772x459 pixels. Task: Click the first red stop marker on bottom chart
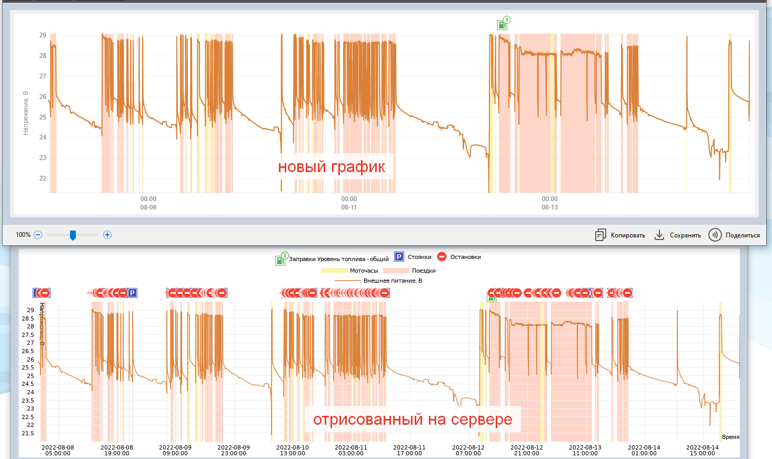tap(44, 293)
